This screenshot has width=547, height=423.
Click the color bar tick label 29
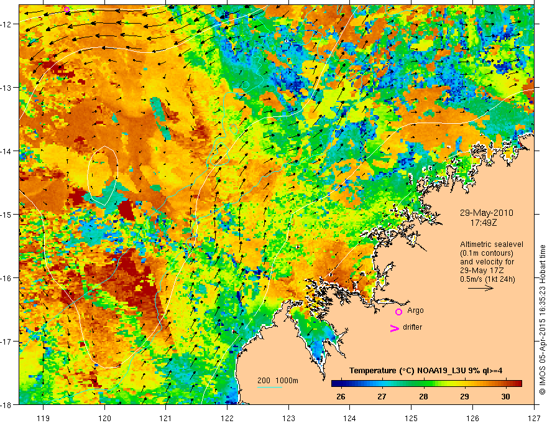point(464,396)
